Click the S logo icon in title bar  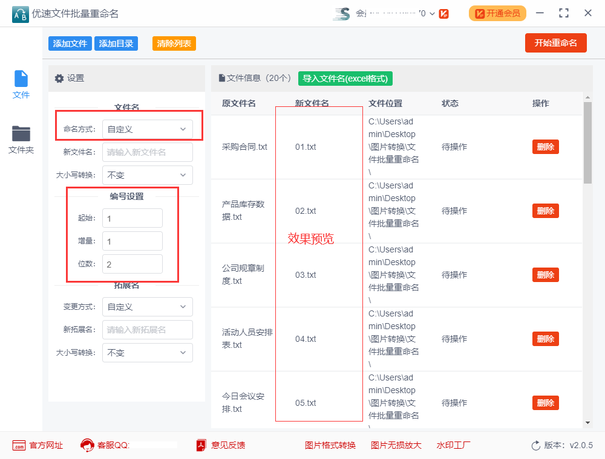(341, 14)
